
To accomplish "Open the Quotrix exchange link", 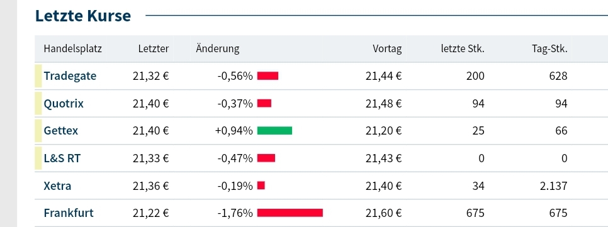I will tap(64, 103).
